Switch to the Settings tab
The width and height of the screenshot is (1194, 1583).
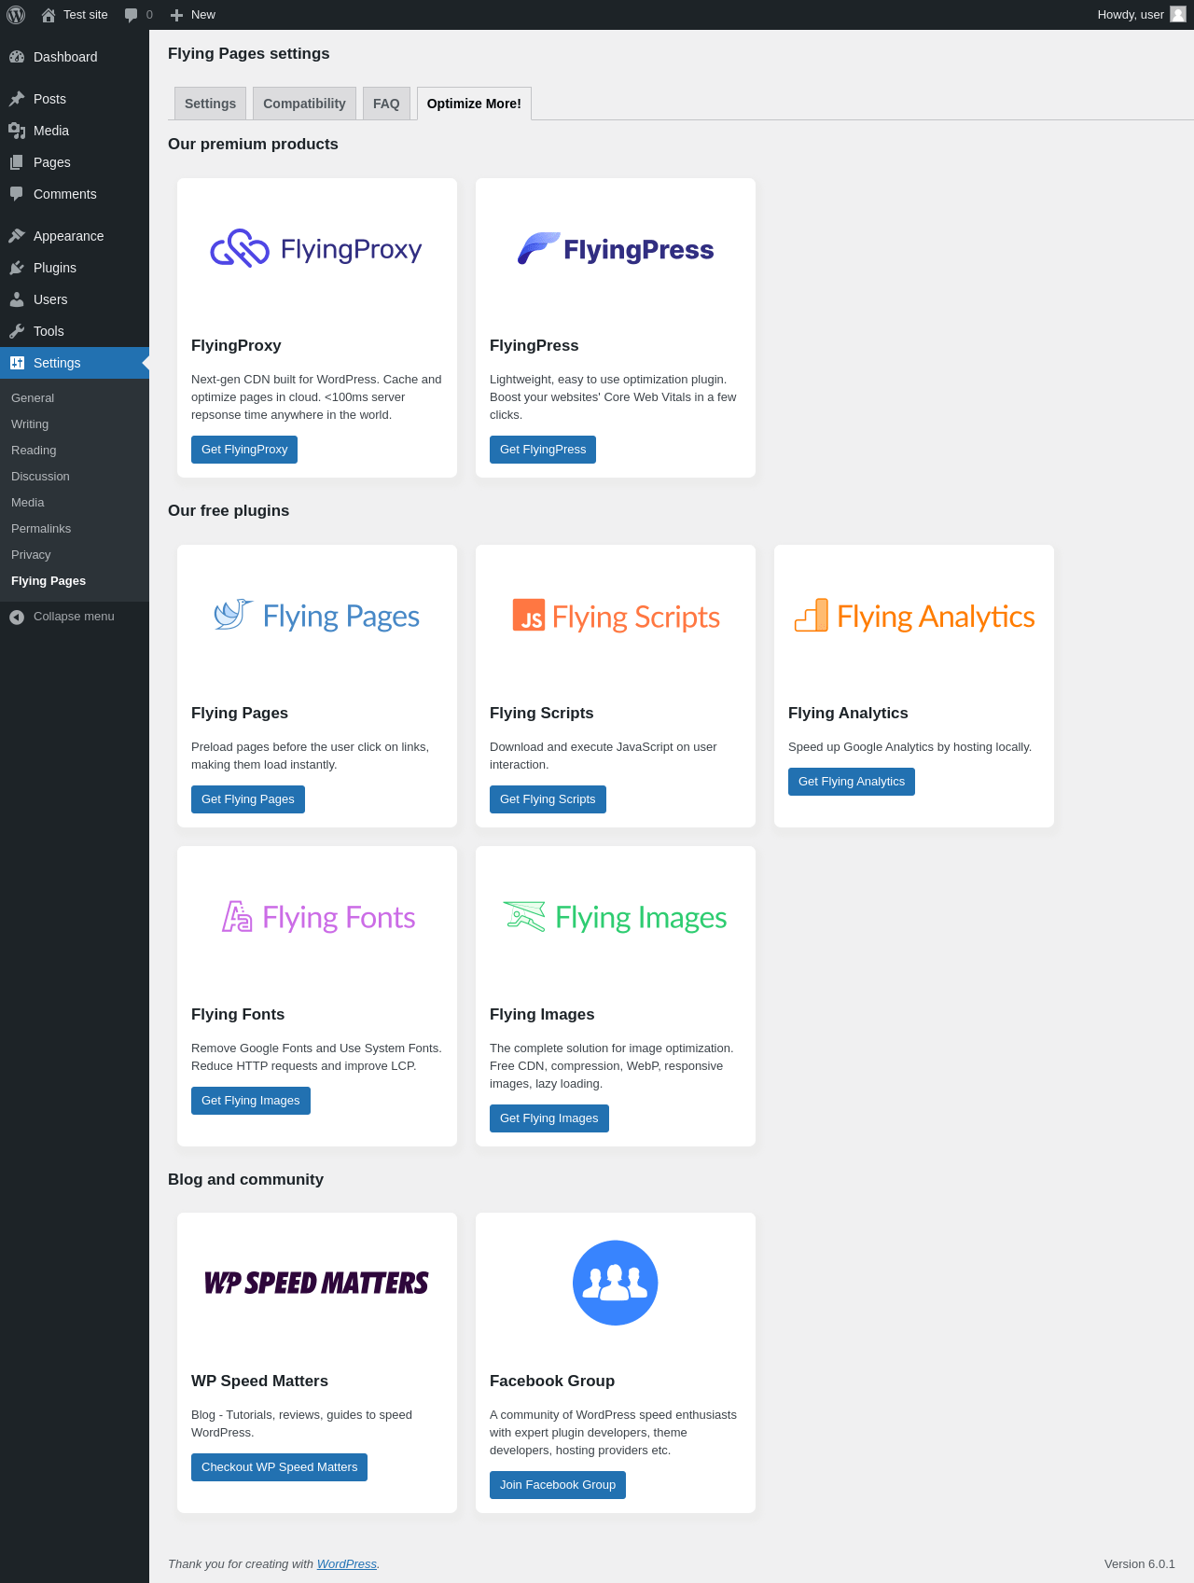point(210,104)
